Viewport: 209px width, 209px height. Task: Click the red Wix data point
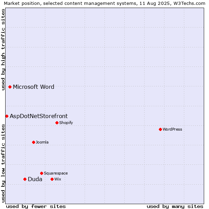[x=52, y=179]
